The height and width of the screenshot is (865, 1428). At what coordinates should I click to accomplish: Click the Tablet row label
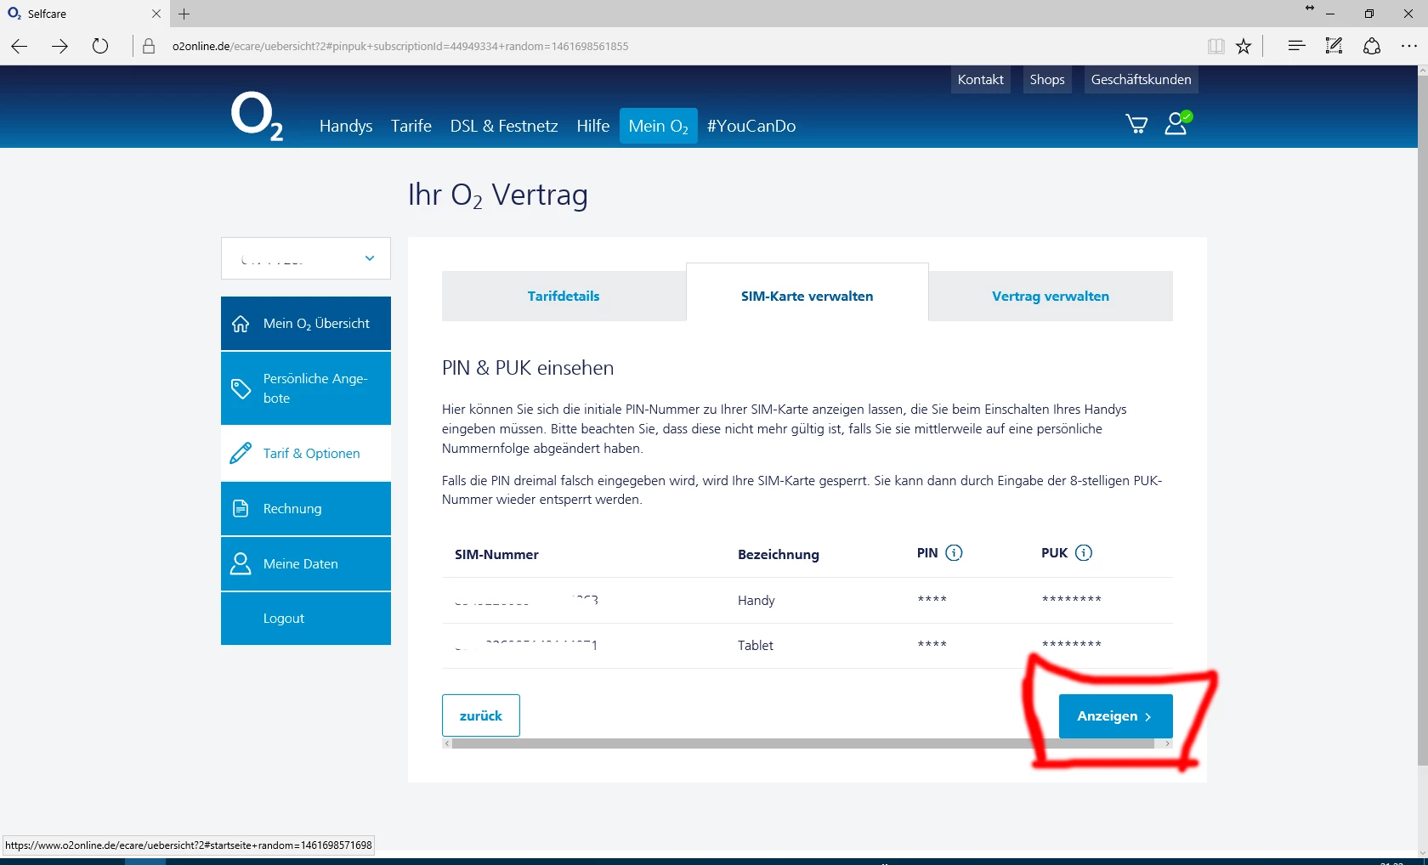click(x=756, y=645)
